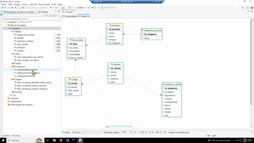Expand the sys database node
The image size is (254, 143).
pyautogui.click(x=9, y=95)
